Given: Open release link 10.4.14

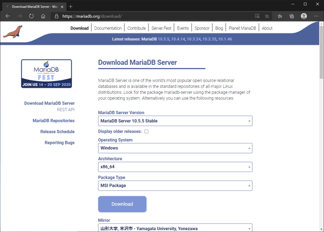Looking at the screenshot, I should pos(178,39).
